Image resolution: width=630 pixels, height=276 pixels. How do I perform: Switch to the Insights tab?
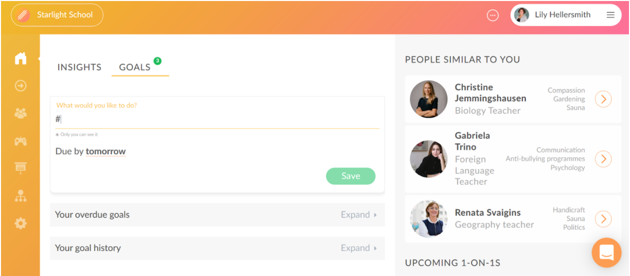[80, 67]
